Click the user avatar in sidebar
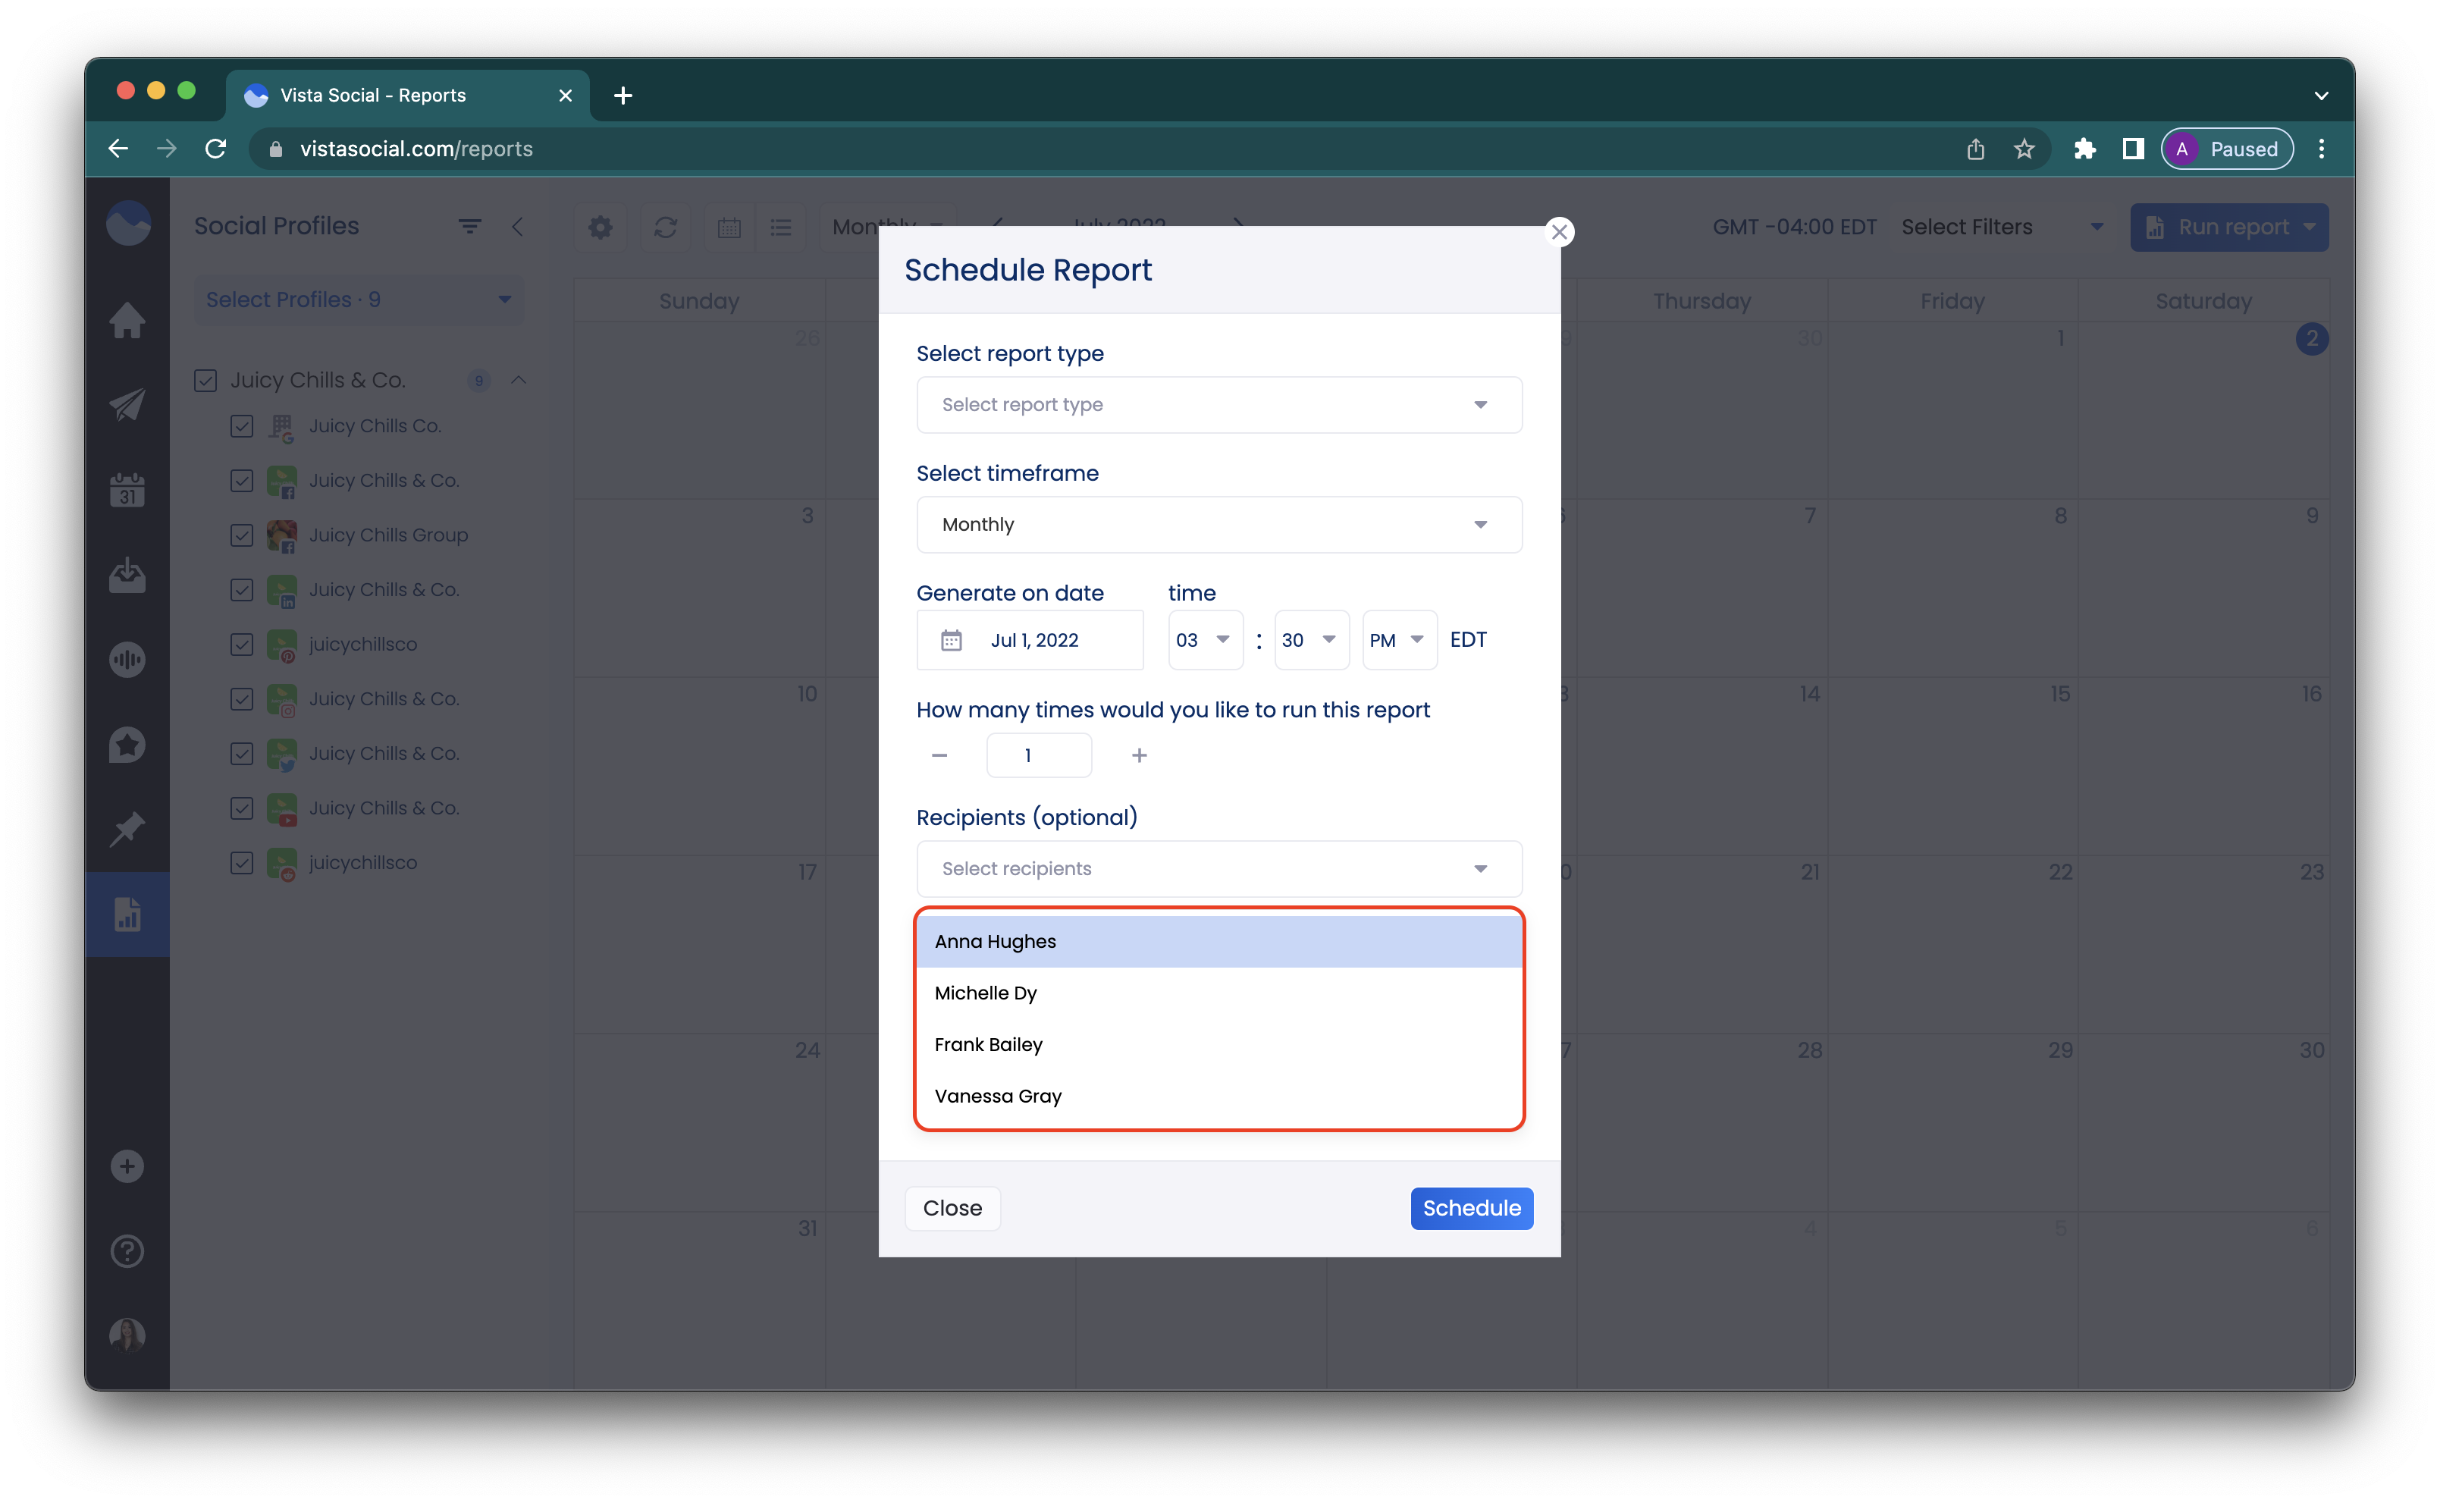The image size is (2440, 1503). tap(127, 1335)
